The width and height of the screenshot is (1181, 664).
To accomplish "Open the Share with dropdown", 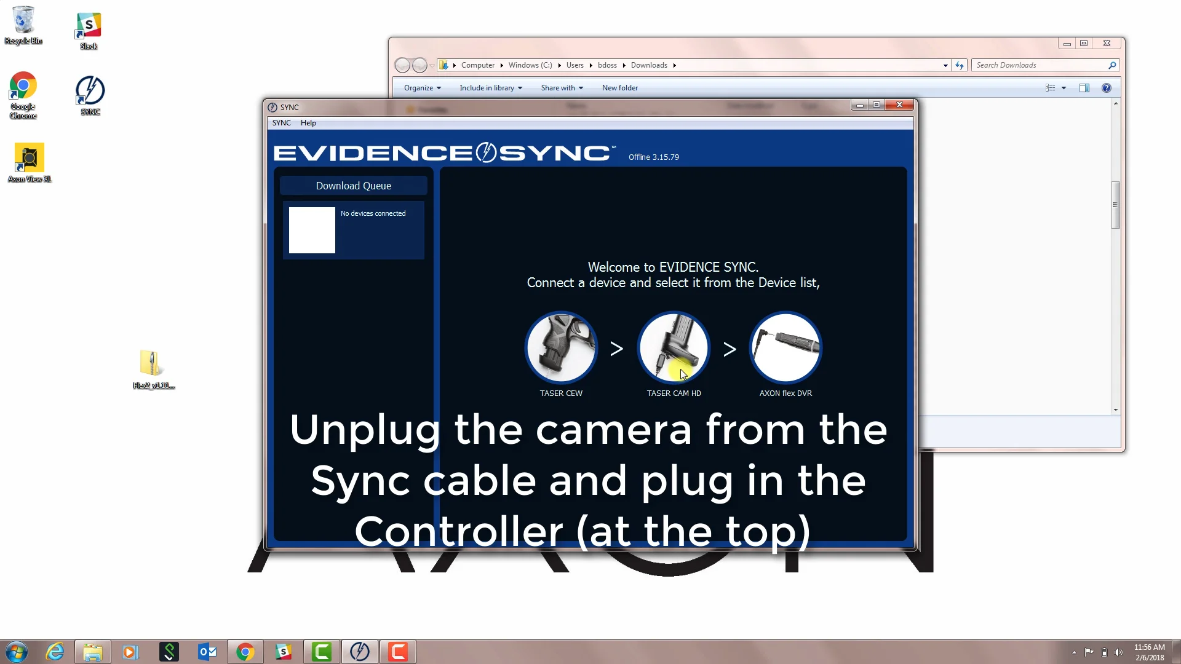I will (x=562, y=88).
